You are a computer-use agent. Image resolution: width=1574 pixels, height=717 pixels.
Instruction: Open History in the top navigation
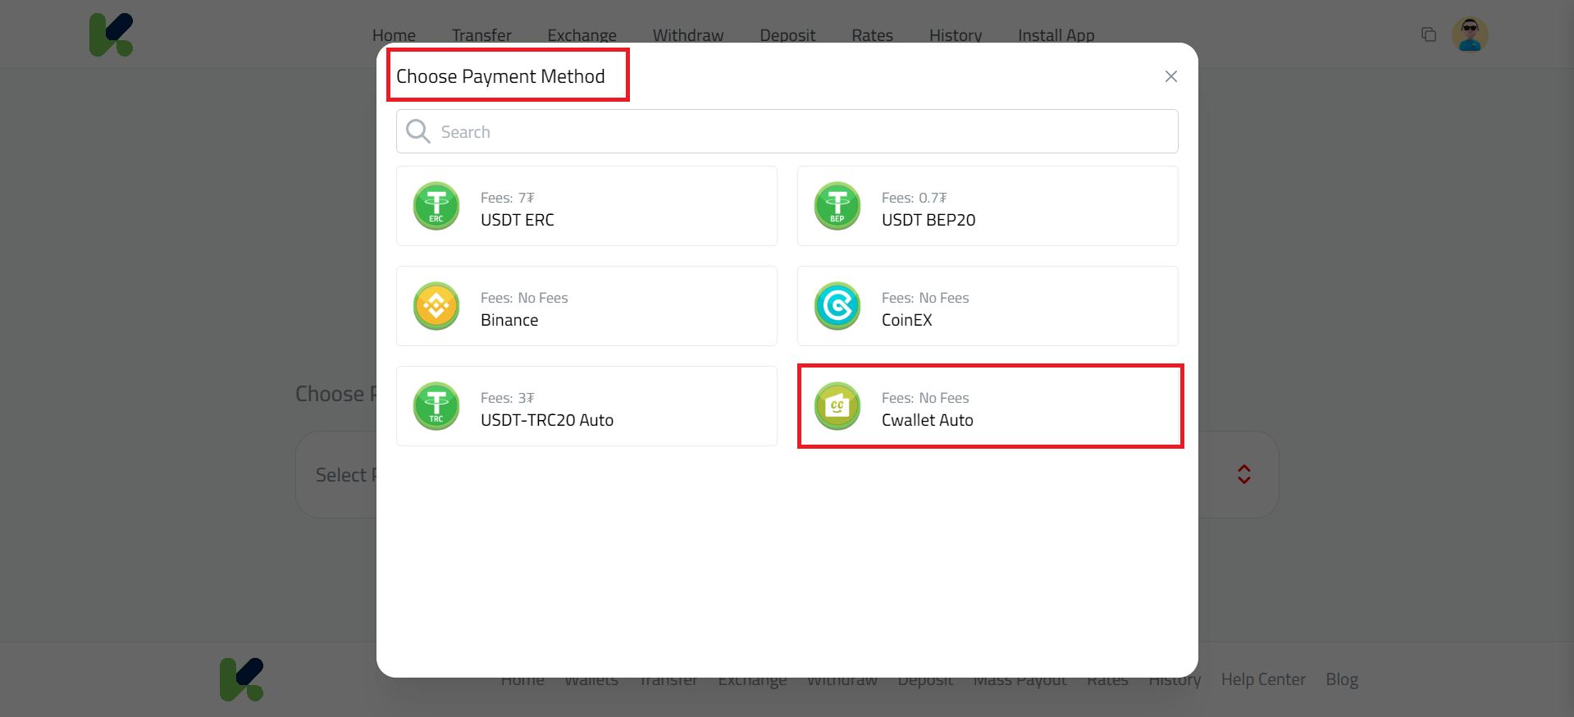point(956,35)
